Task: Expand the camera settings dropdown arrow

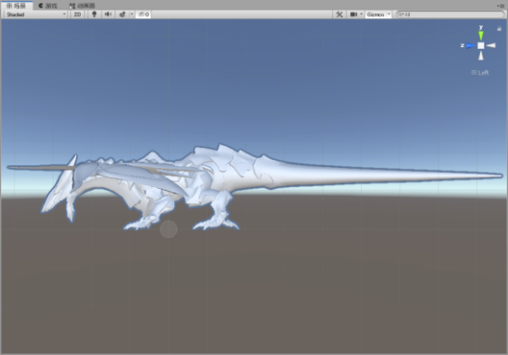Action: tap(361, 15)
